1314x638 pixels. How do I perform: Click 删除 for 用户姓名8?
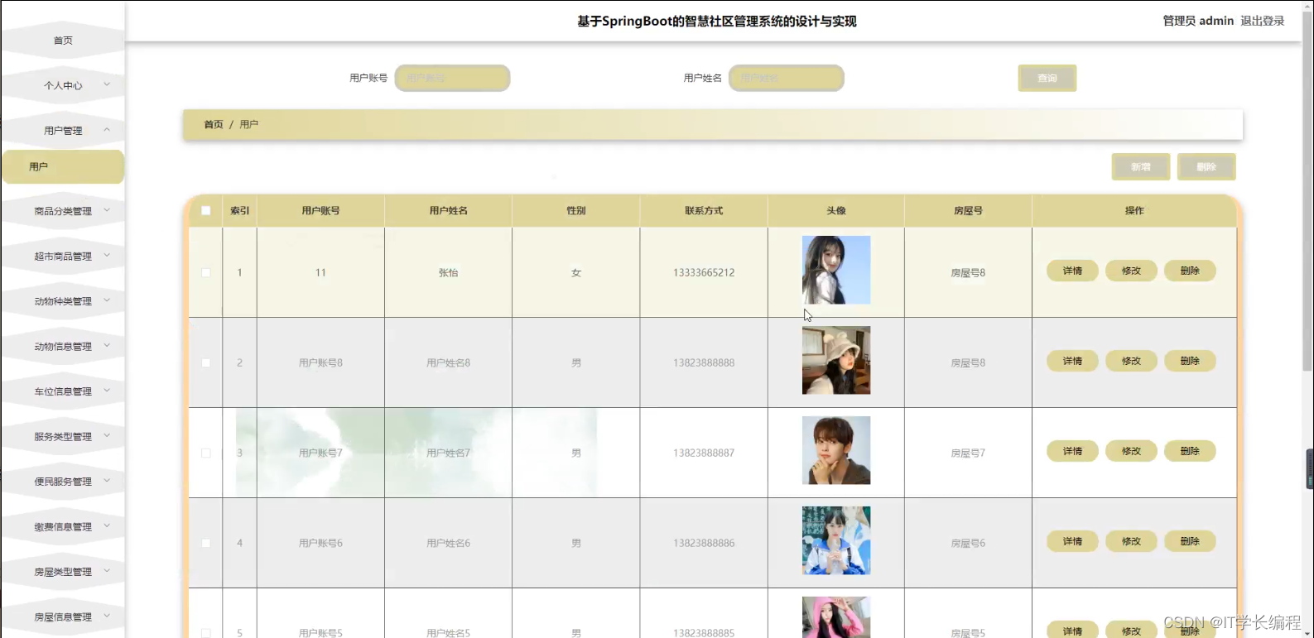[x=1190, y=361]
